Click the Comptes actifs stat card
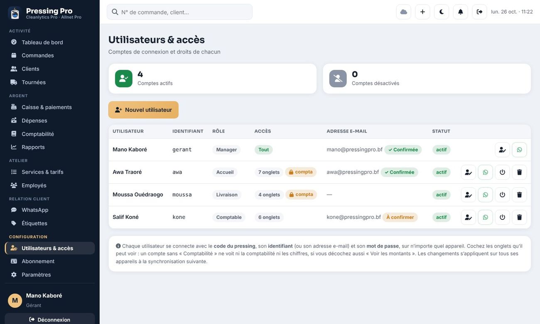The image size is (540, 324). (x=213, y=79)
